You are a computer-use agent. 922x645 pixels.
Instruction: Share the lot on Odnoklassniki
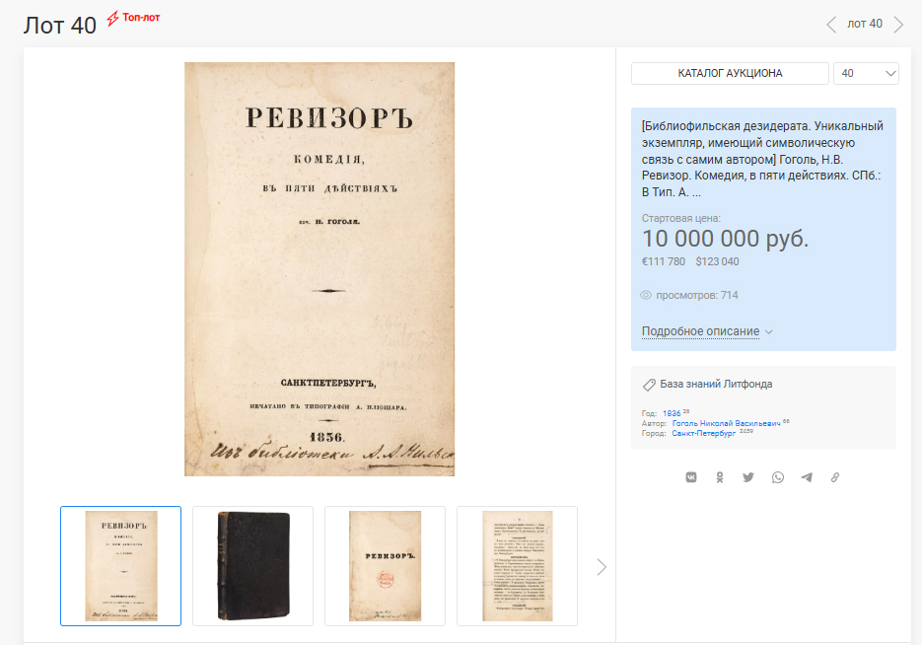(x=719, y=477)
